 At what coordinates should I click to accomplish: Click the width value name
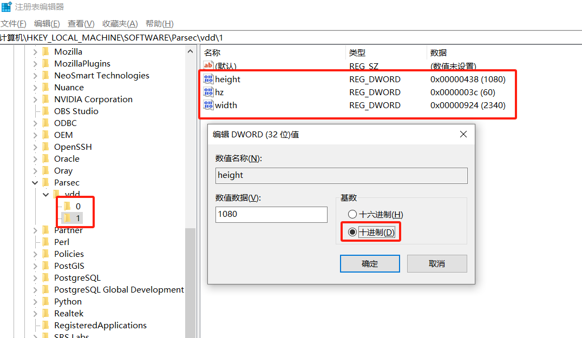226,105
